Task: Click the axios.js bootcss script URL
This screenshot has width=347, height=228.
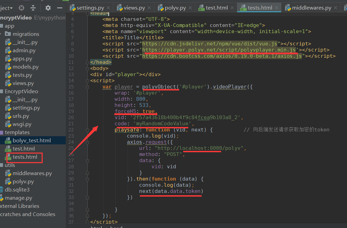Action: point(222,56)
